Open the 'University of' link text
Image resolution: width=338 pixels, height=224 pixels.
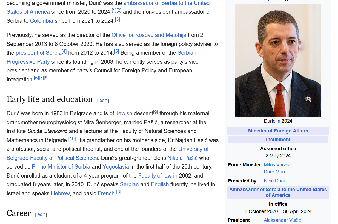point(193,149)
